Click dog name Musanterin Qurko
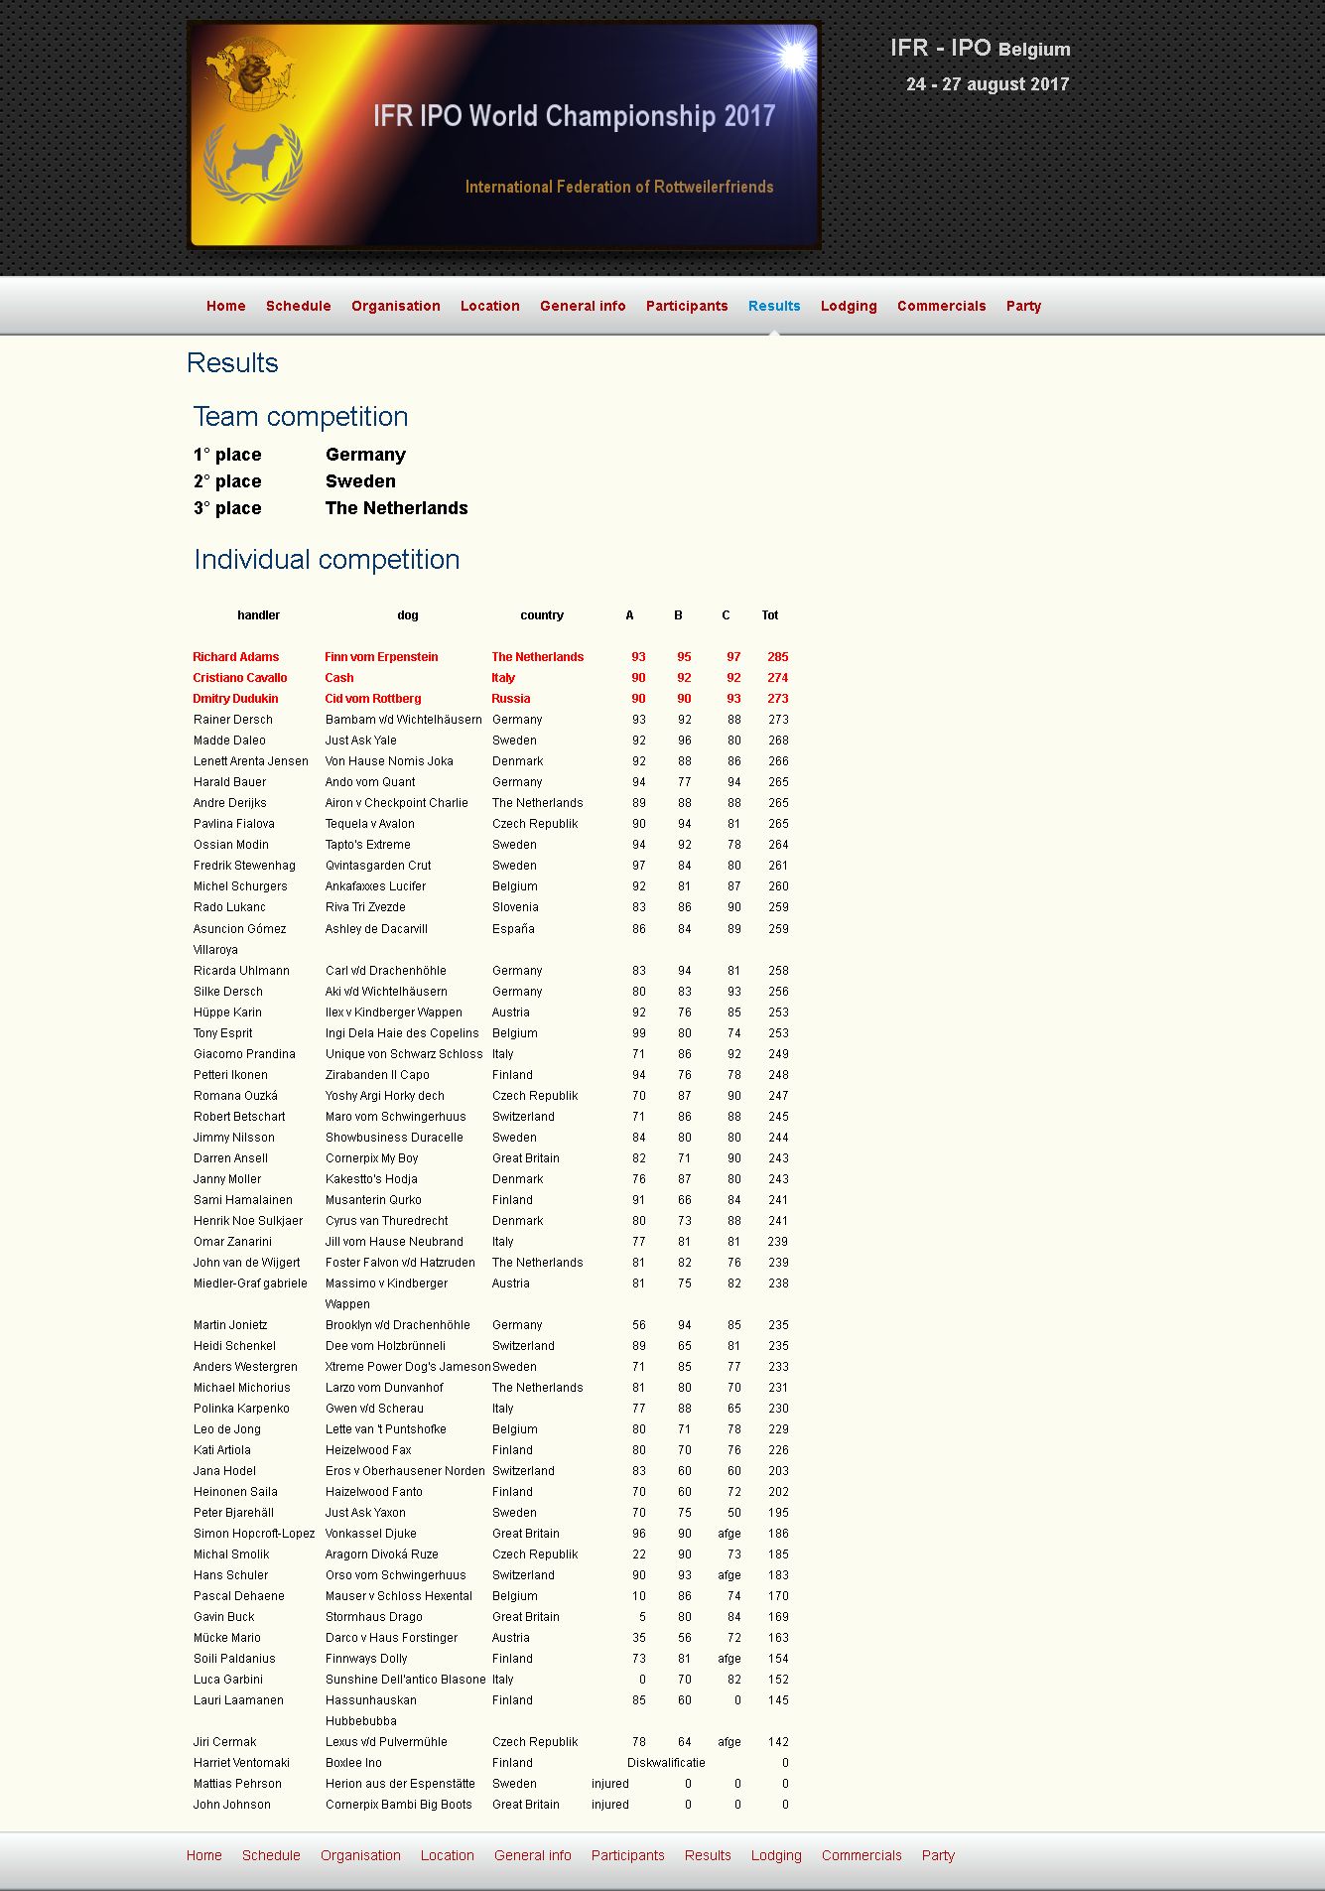1325x1891 pixels. click(x=373, y=1200)
